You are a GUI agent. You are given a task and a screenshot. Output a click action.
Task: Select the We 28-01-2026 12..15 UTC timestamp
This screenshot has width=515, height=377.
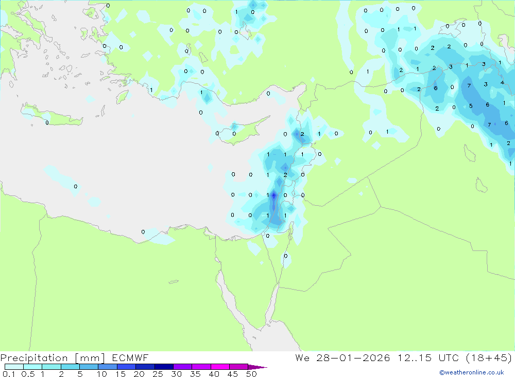(377, 357)
